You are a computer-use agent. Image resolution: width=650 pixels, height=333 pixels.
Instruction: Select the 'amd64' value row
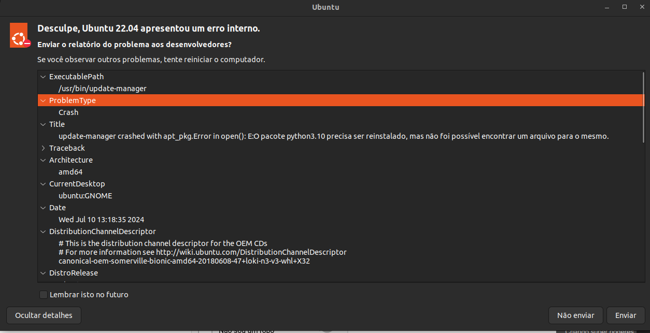(x=70, y=172)
